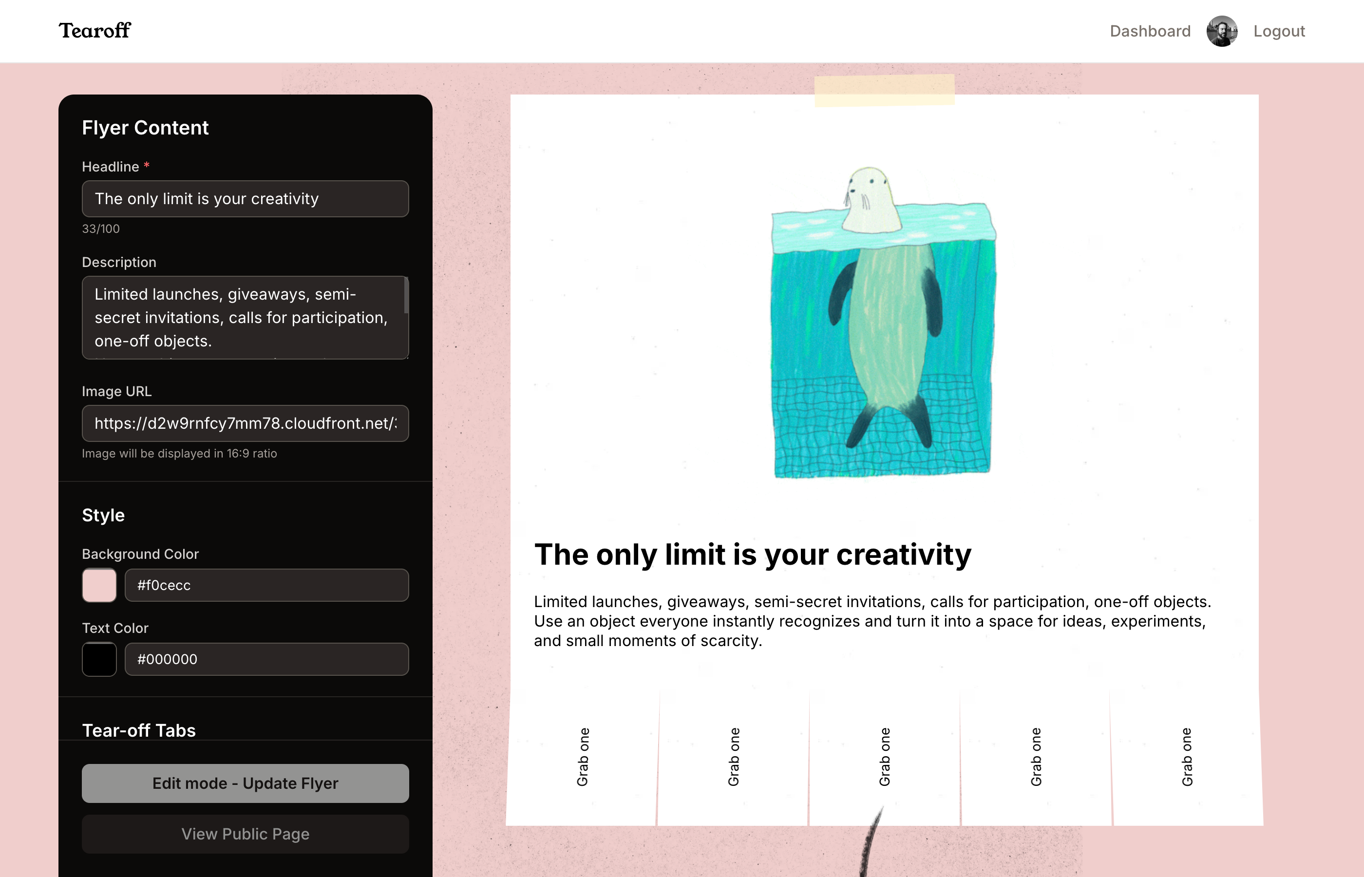The width and height of the screenshot is (1364, 877).
Task: Click the Dashboard link
Action: coord(1149,31)
